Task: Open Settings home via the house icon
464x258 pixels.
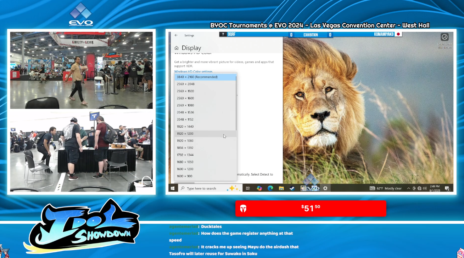Action: coord(177,48)
